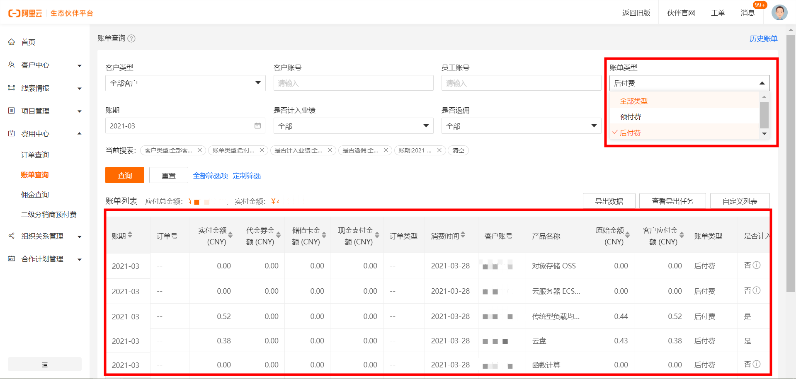Remove the 账单类型 search filter tag

coord(262,150)
